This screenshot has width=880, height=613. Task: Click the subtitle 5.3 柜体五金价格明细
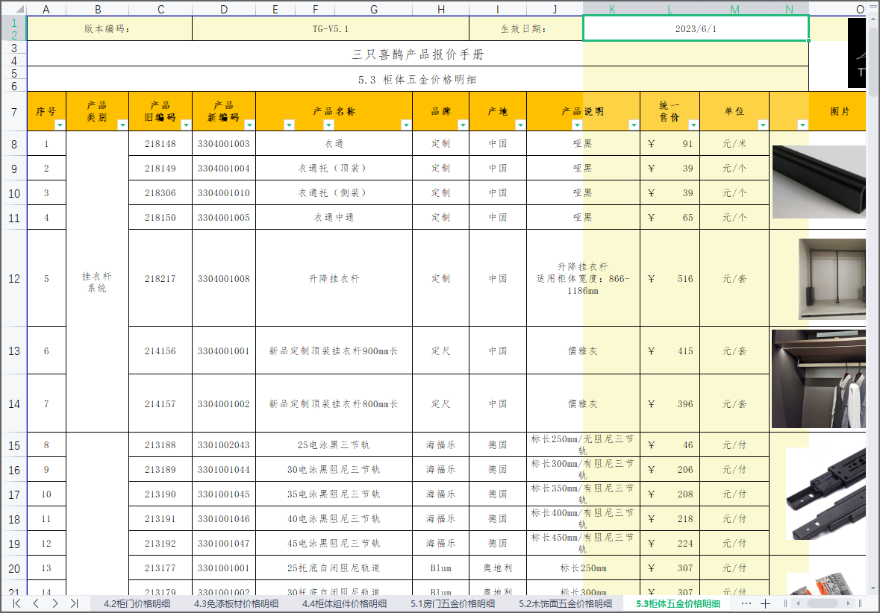coord(418,79)
